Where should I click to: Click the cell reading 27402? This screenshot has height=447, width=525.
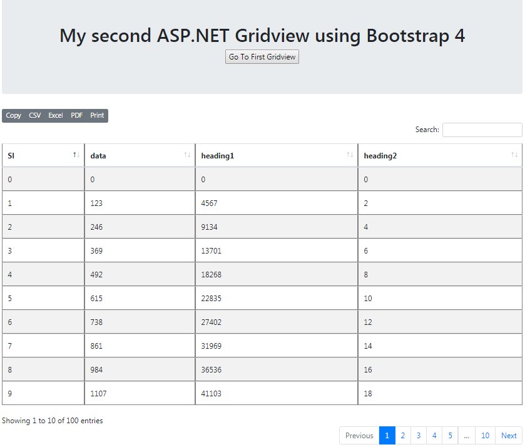pos(277,322)
